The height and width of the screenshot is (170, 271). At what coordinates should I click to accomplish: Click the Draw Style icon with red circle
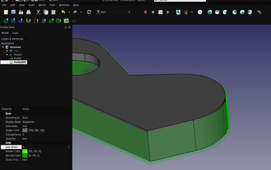click(186, 12)
